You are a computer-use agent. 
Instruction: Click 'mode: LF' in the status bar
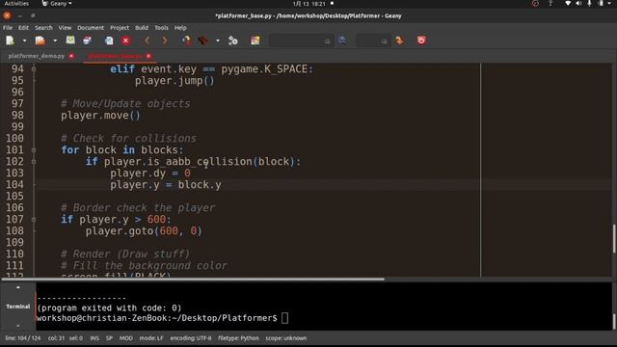click(x=151, y=338)
